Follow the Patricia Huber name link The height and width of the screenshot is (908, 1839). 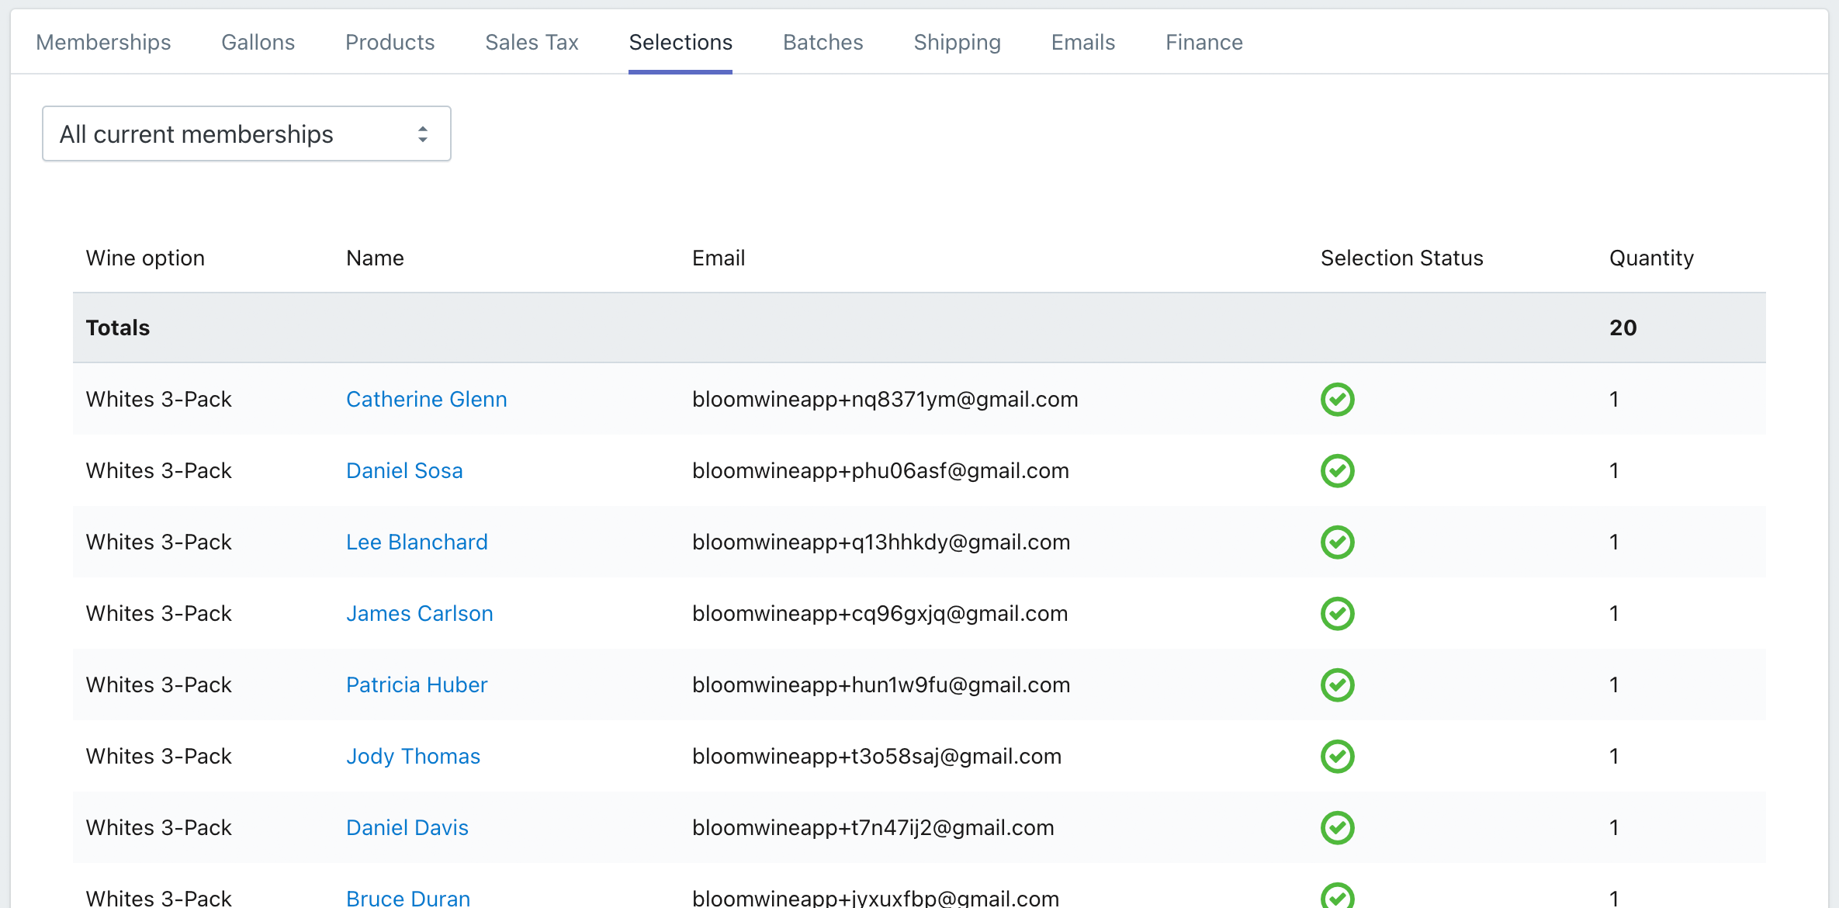[417, 685]
